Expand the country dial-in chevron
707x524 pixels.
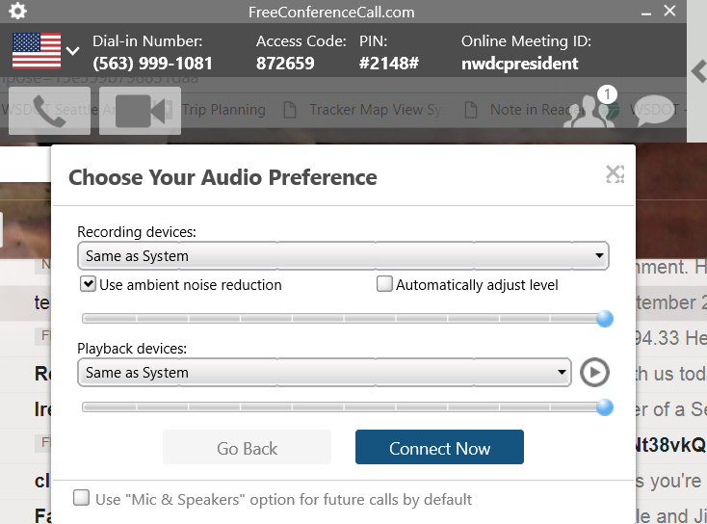(x=72, y=51)
